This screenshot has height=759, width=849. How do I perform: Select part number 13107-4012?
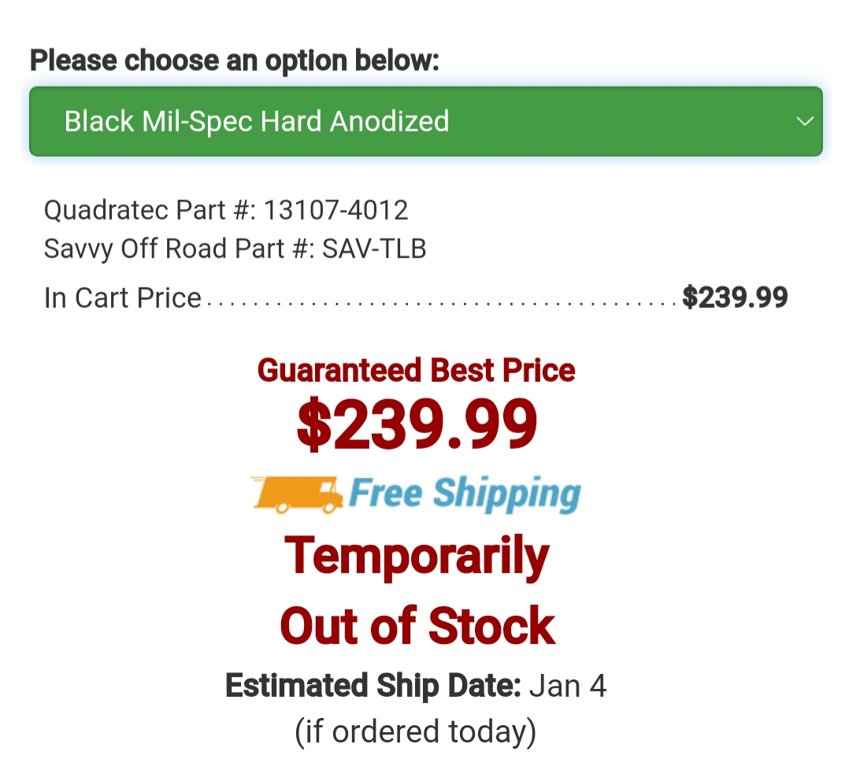coord(336,210)
